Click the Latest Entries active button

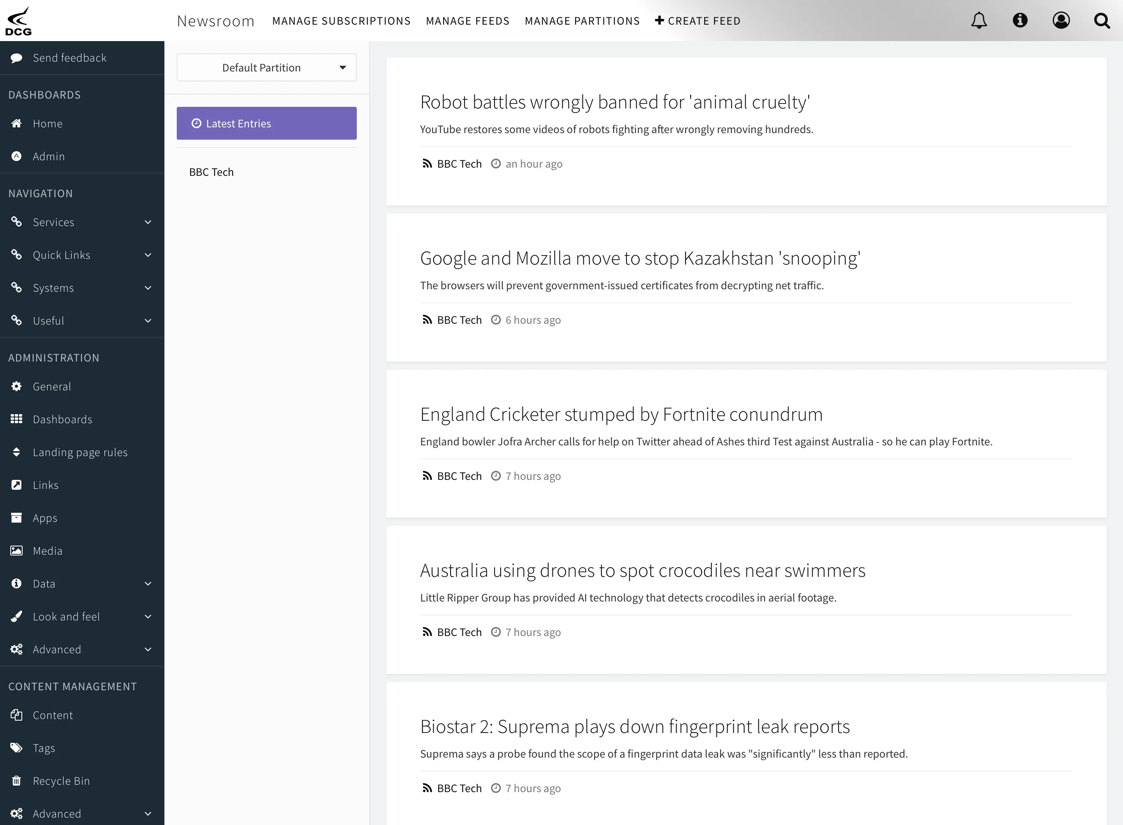click(x=267, y=123)
